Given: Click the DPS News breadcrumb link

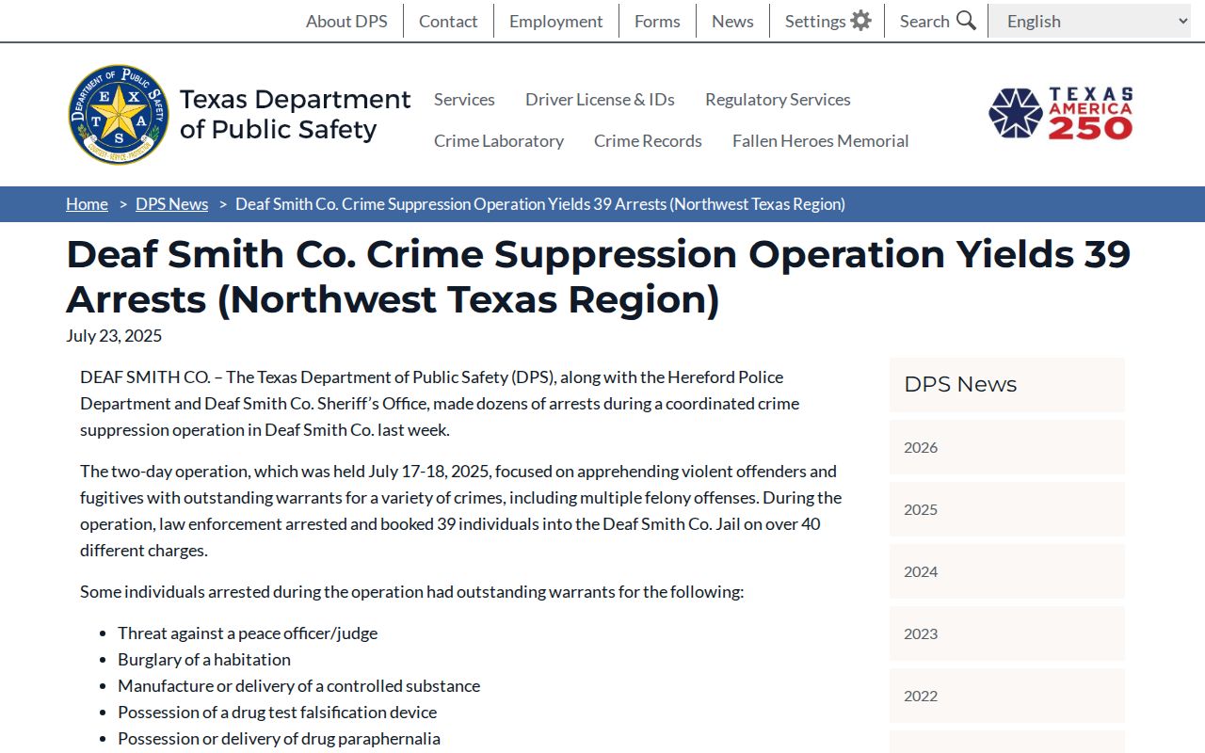Looking at the screenshot, I should (x=171, y=204).
